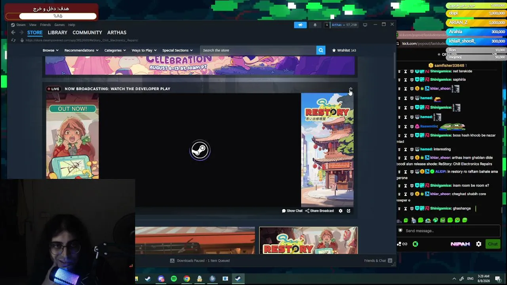507x285 pixels.
Task: Click the Wishlist star icon
Action: pyautogui.click(x=334, y=50)
